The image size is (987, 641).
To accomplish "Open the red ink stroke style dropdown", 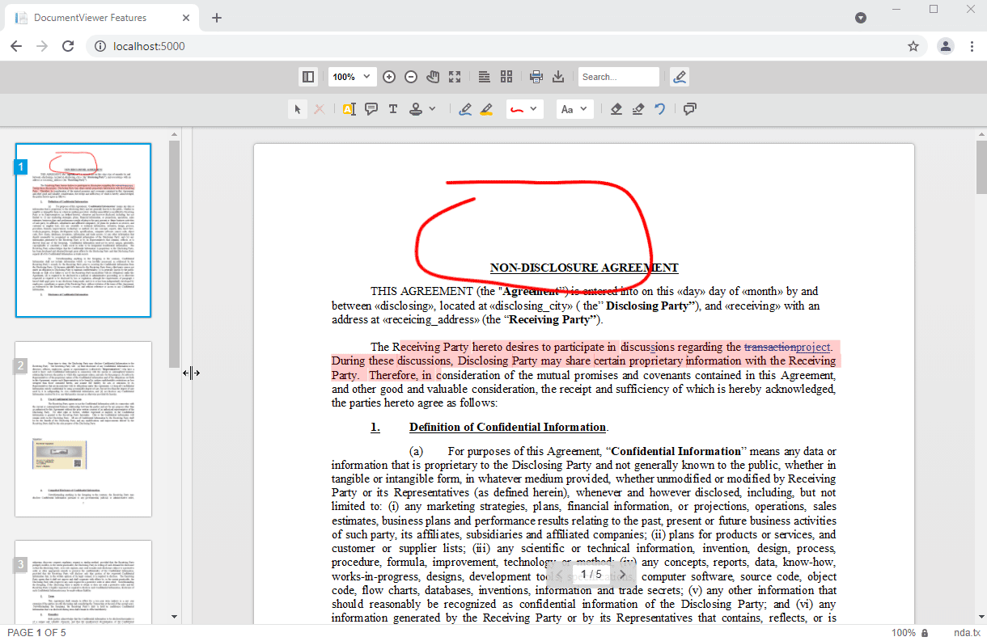I will [524, 109].
